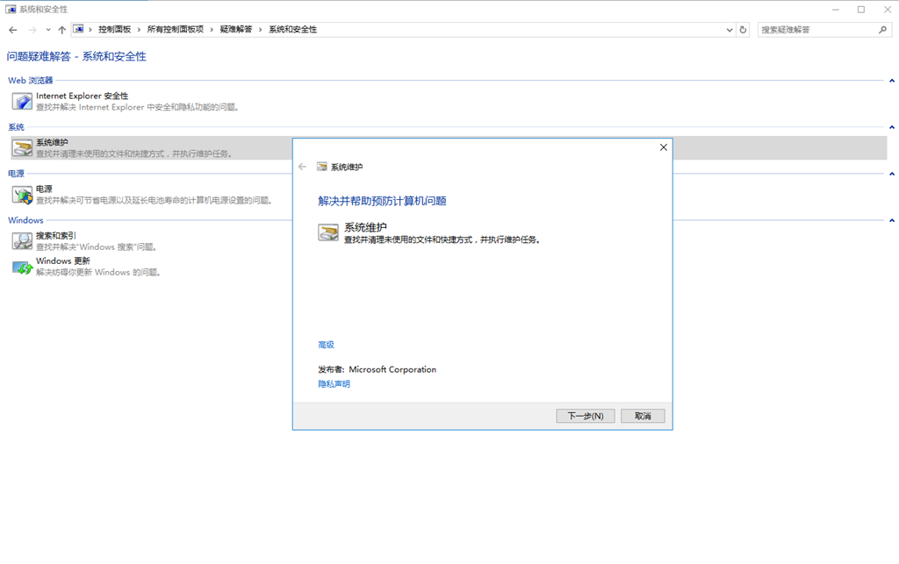Click the 系统和安全性 breadcrumb
This screenshot has width=899, height=564.
coord(293,29)
